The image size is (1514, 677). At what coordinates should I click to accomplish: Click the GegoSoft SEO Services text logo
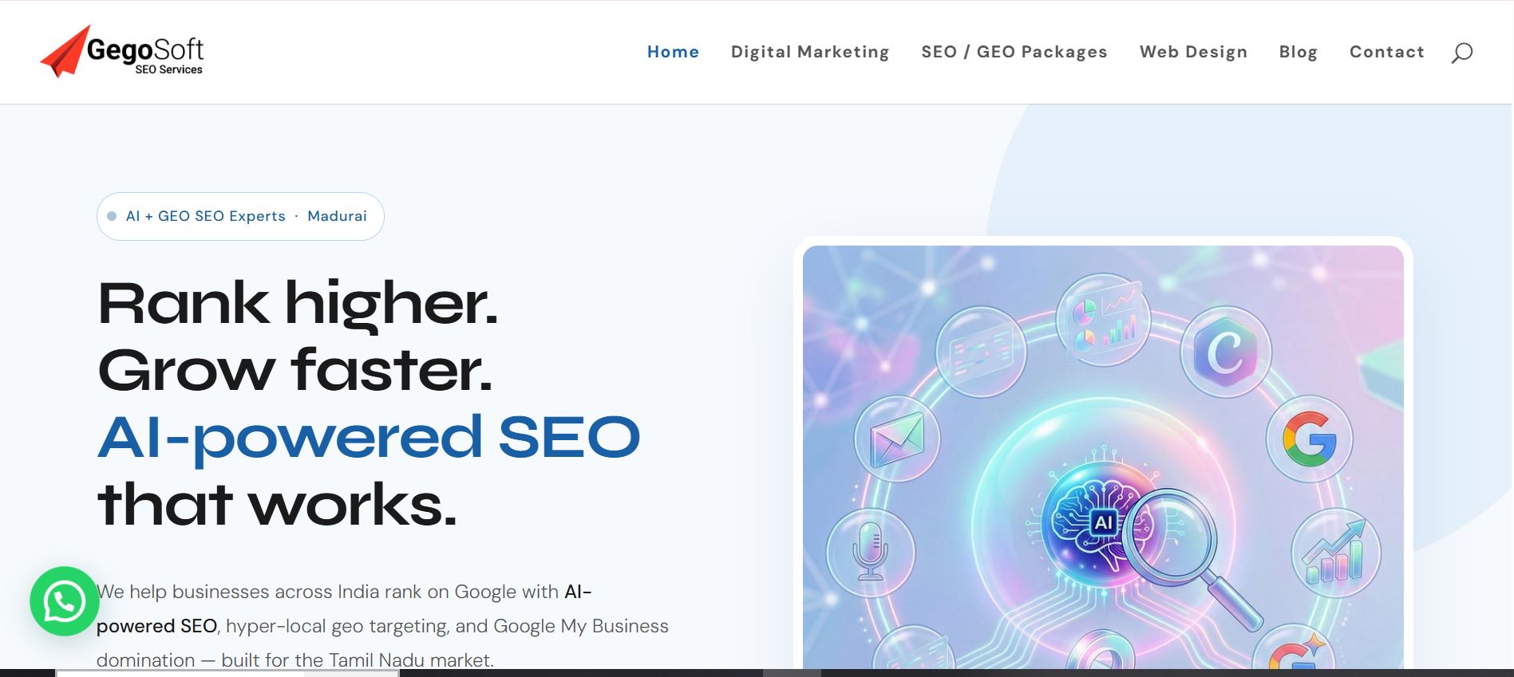click(x=145, y=56)
